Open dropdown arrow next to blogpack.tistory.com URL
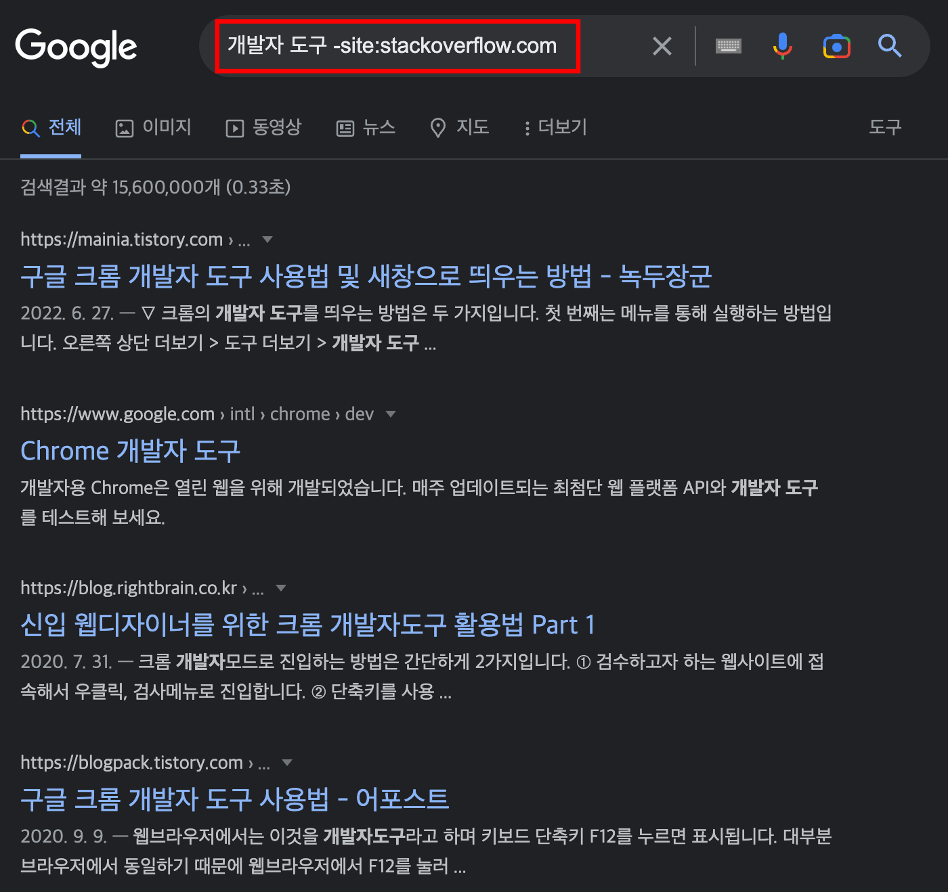Viewport: 948px width, 892px height. pos(287,762)
